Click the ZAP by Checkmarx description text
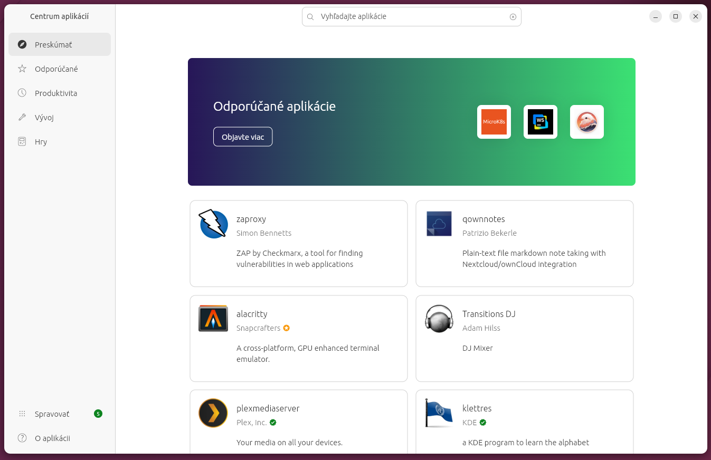The width and height of the screenshot is (711, 460). pyautogui.click(x=300, y=258)
